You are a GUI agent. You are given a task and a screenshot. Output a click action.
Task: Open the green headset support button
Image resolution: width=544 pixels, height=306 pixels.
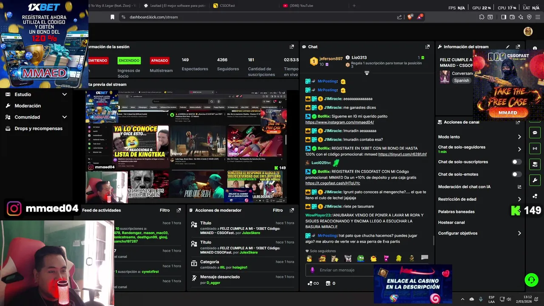pyautogui.click(x=531, y=280)
